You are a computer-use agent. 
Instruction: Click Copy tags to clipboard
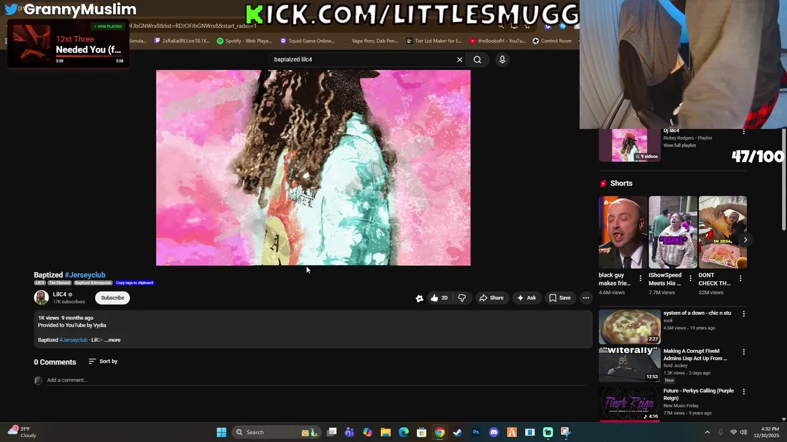pos(135,283)
